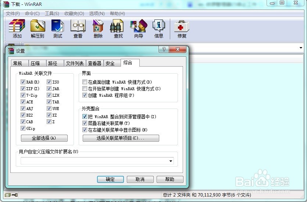Click the 查看 (View) toolbar icon
This screenshot has width=307, height=202.
pos(78,28)
